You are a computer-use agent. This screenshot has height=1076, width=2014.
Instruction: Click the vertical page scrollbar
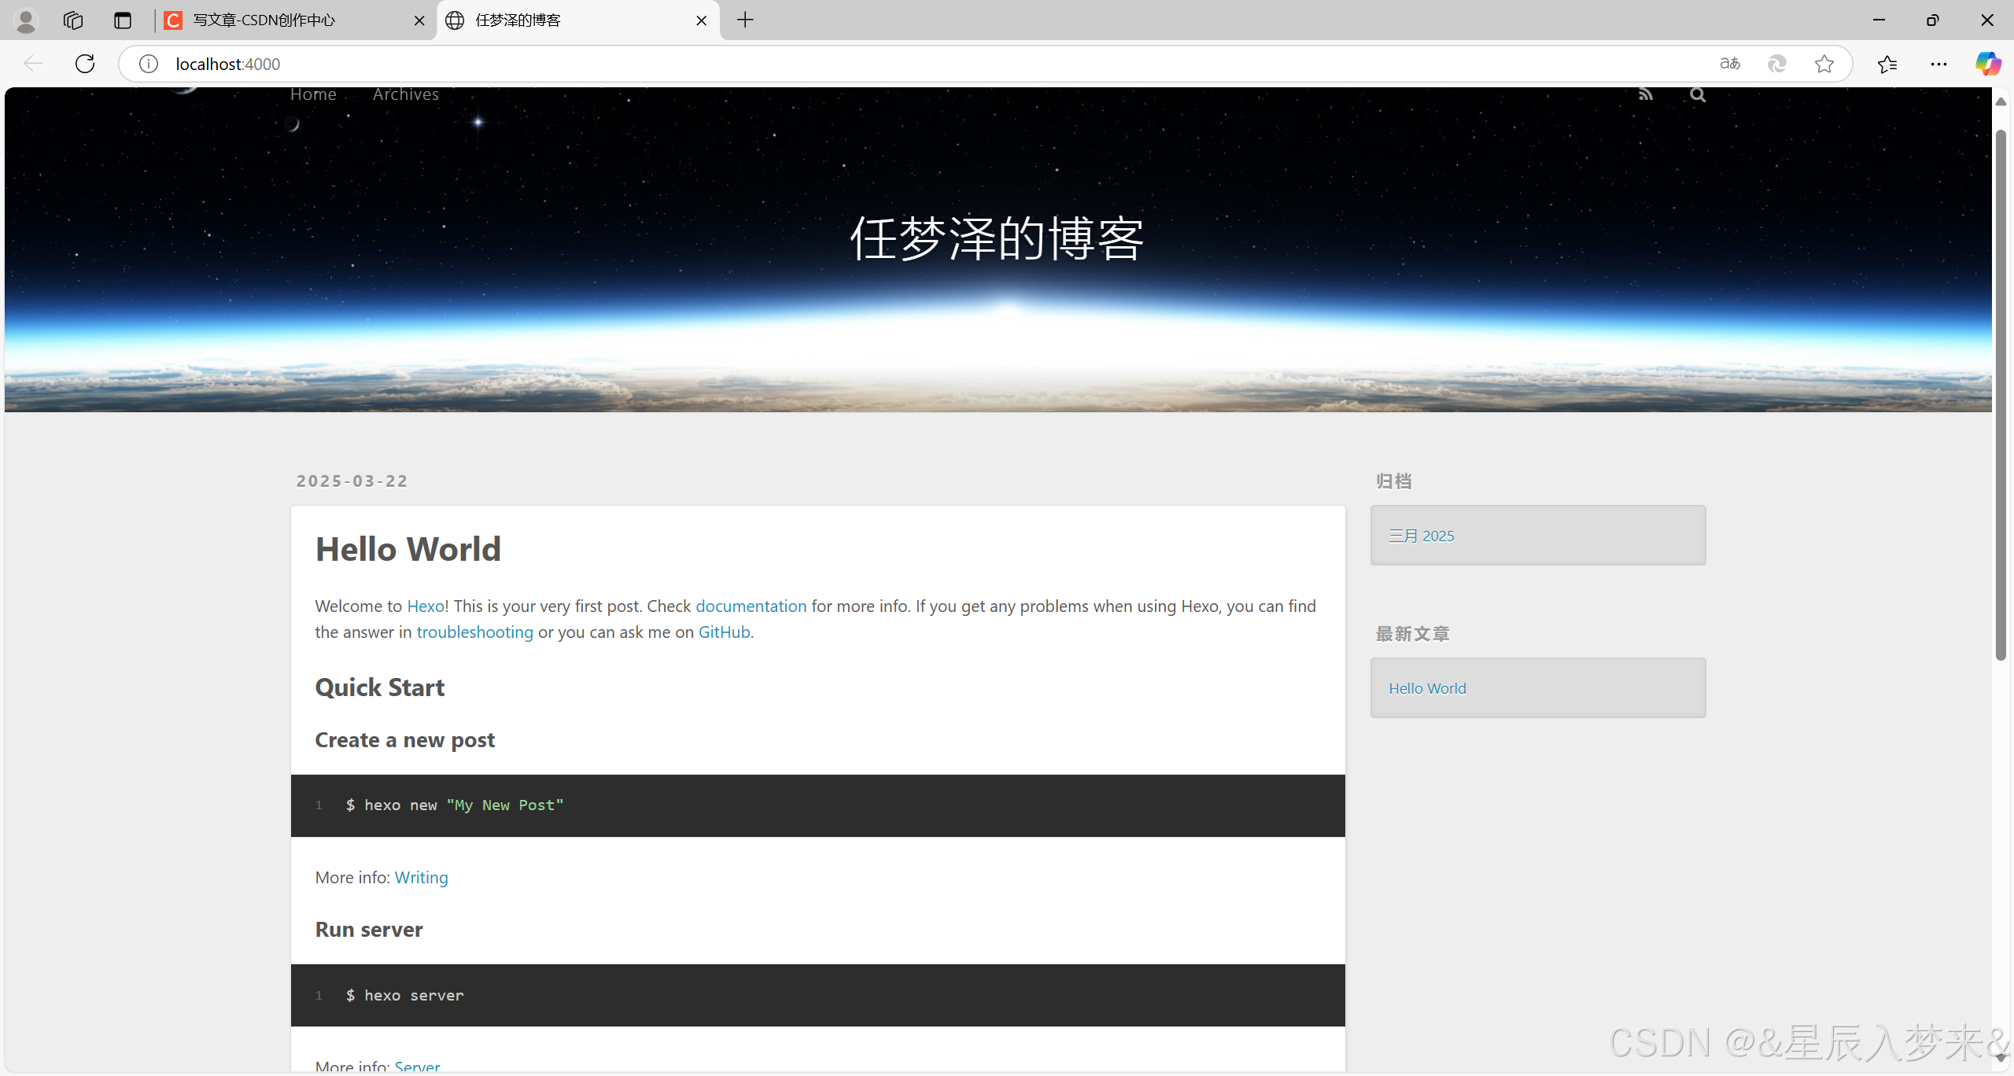click(x=2001, y=393)
